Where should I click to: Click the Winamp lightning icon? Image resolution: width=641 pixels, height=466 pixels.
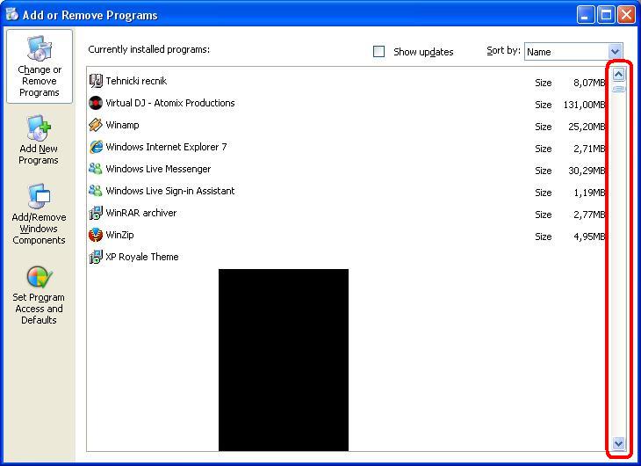coord(96,125)
